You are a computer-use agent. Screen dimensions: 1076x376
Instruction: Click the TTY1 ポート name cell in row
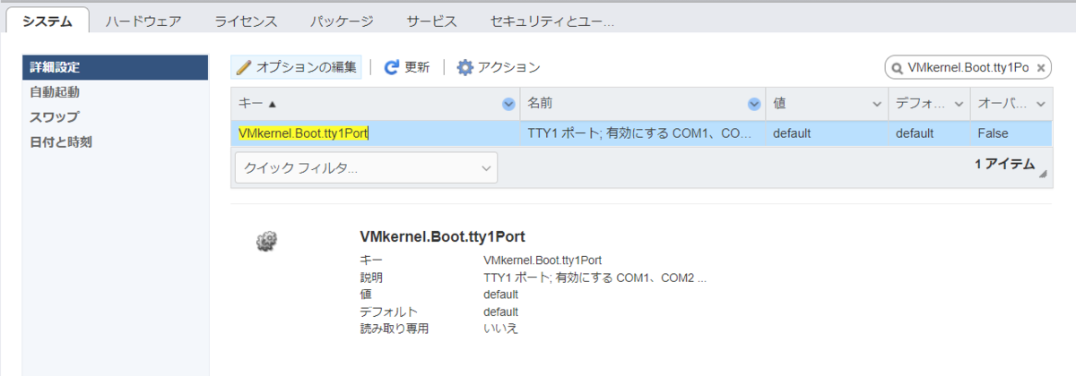click(x=642, y=133)
